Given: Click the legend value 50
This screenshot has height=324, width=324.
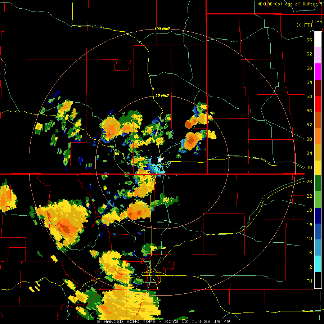Looking at the screenshot, I should 309,96.
